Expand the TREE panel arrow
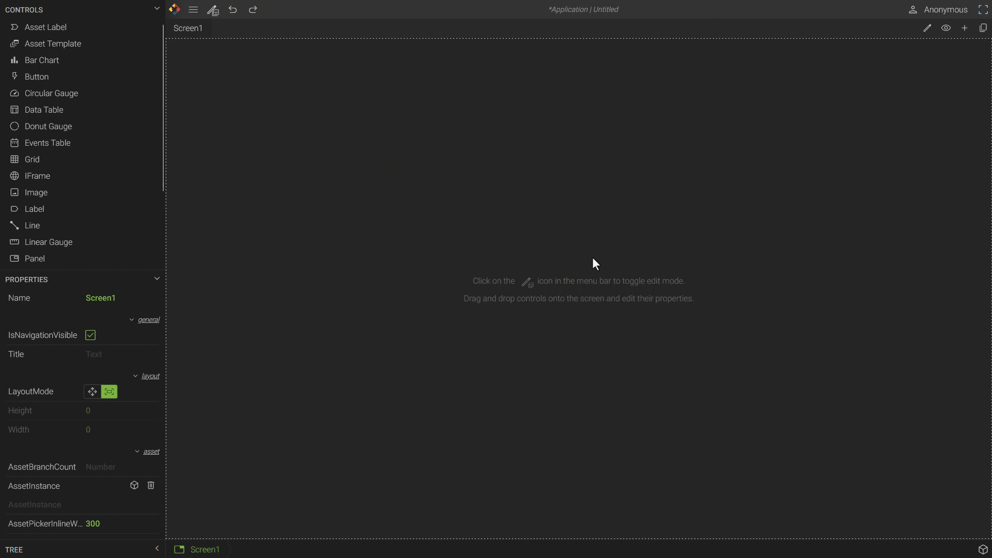Screen dimensions: 992x558 (157, 549)
